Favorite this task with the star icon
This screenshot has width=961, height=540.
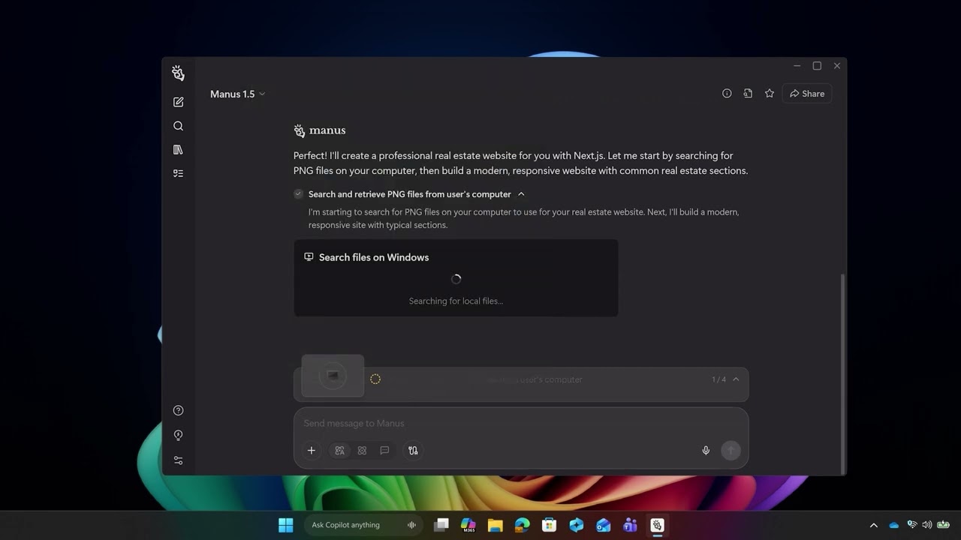[769, 94]
